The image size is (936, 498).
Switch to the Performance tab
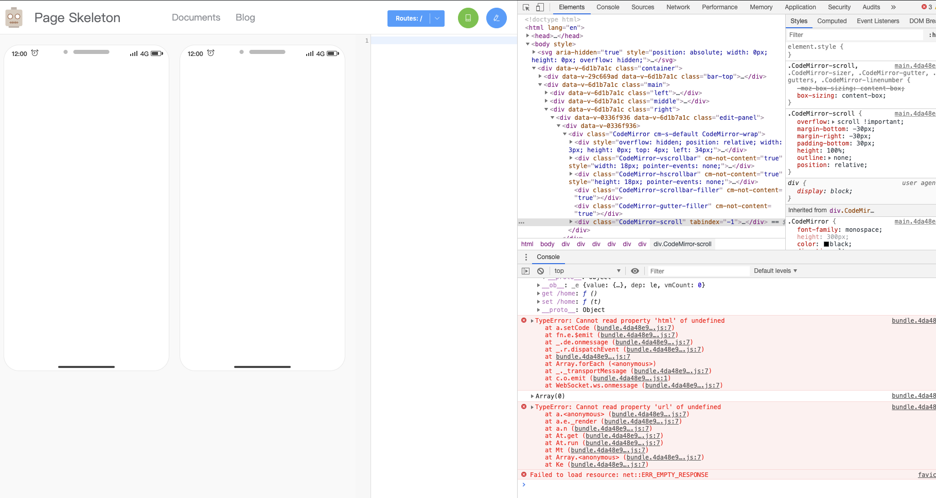pos(719,7)
